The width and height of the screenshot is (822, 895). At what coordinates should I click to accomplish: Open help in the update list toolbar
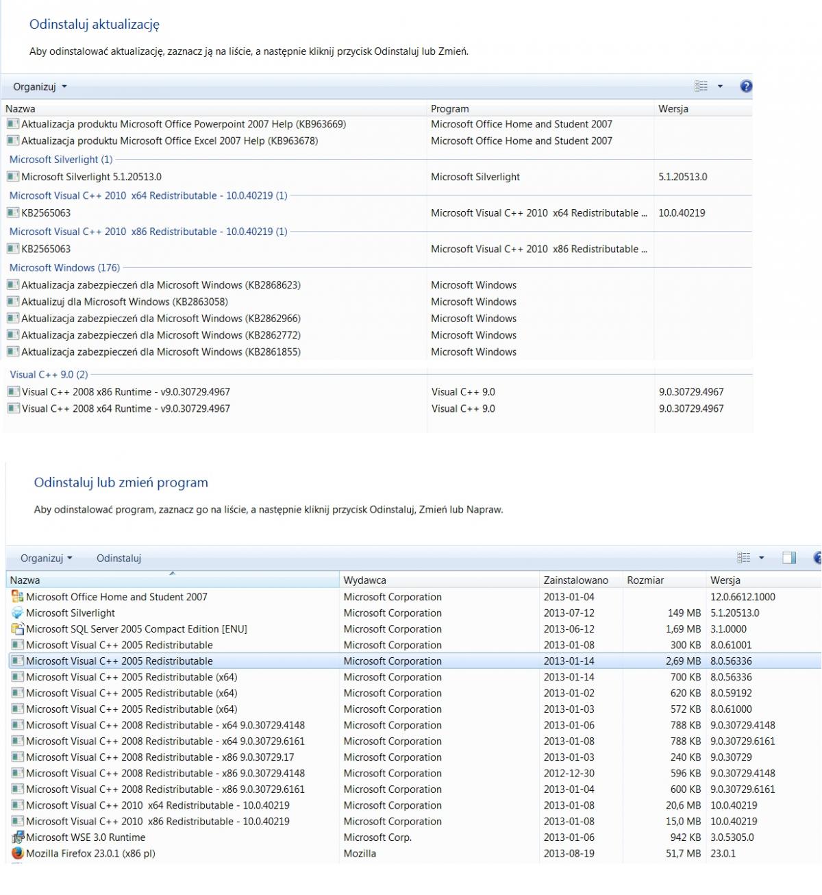click(x=746, y=86)
